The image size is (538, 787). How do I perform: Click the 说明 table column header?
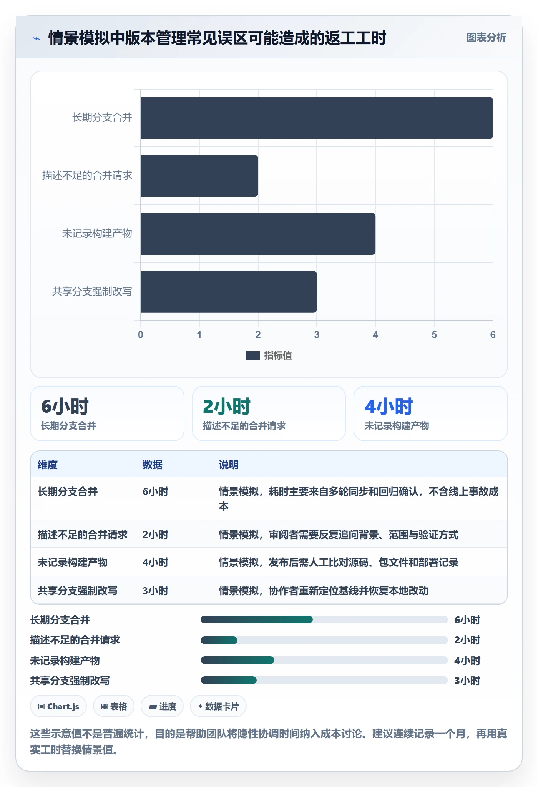coord(229,465)
